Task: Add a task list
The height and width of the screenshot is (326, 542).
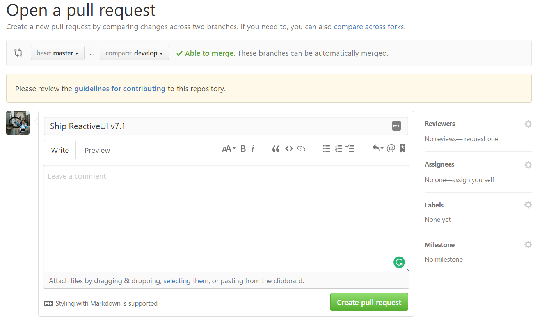Action: [350, 149]
